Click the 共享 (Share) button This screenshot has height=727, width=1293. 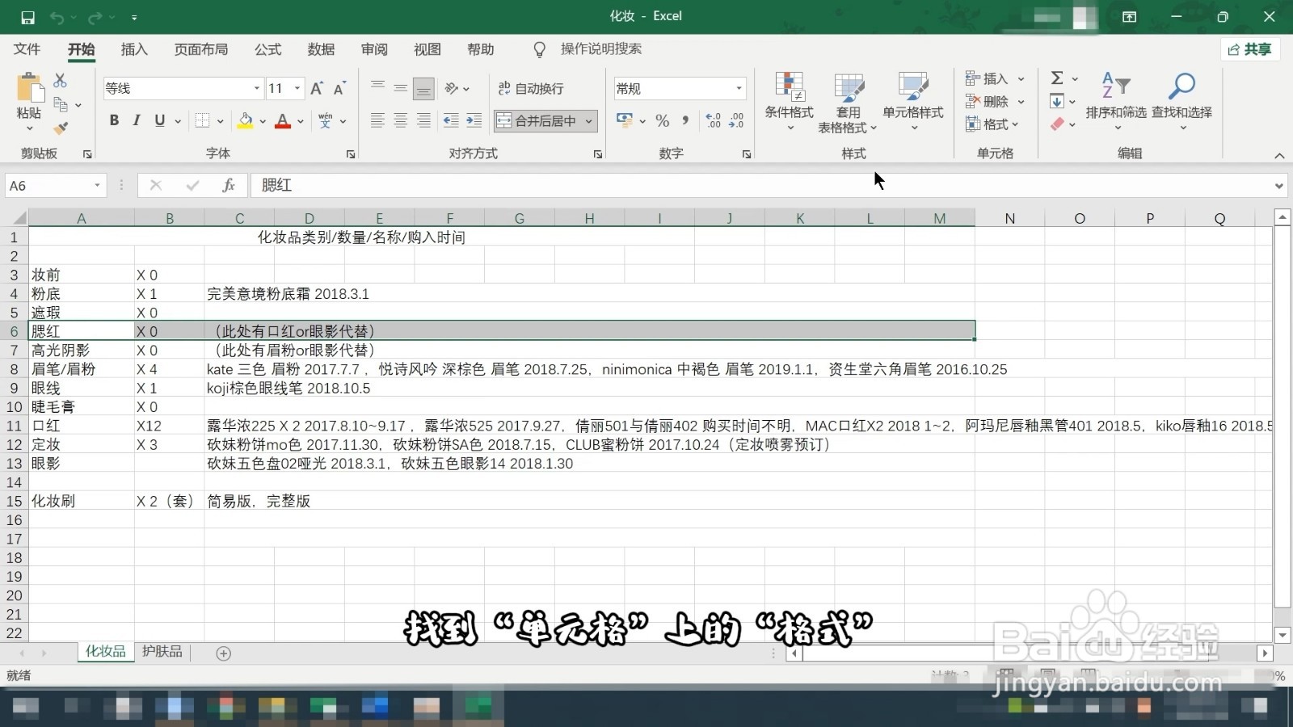point(1249,49)
